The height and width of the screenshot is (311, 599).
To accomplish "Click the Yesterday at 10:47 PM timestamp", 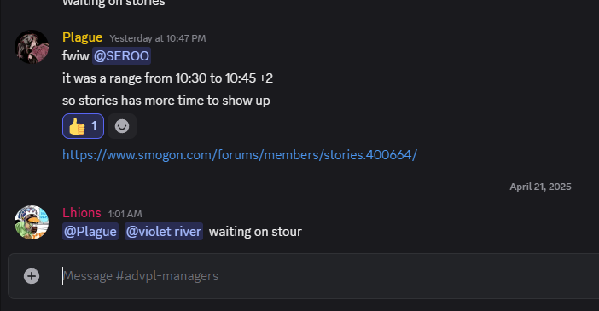I will [x=157, y=38].
